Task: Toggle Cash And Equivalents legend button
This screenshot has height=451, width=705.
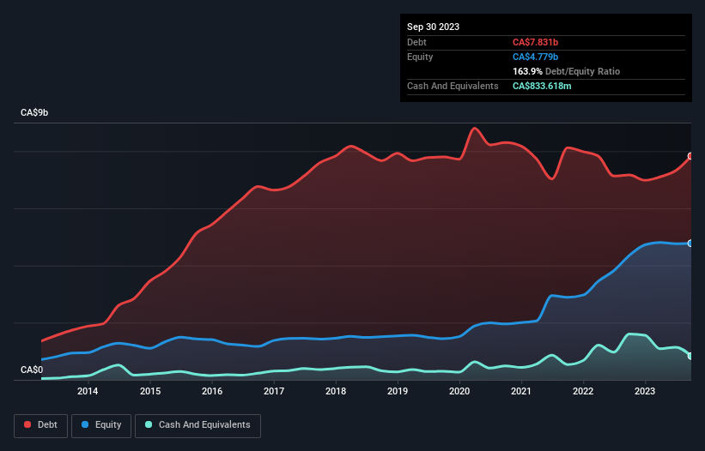Action: pyautogui.click(x=198, y=425)
